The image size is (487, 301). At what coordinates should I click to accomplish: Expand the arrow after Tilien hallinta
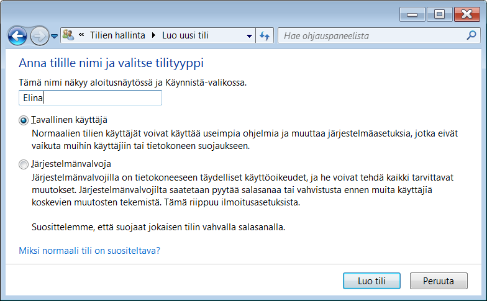tap(153, 35)
